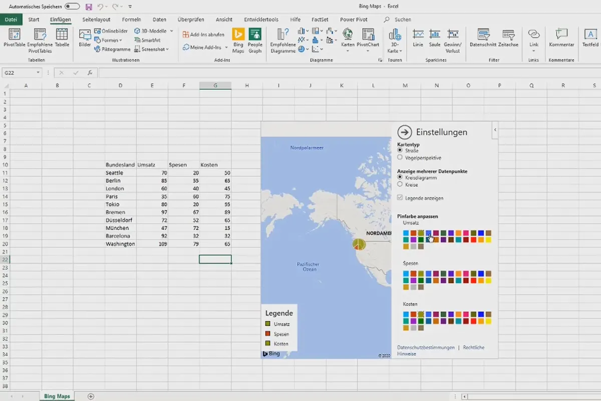Select the Bing Maps sheet tab

[57, 396]
